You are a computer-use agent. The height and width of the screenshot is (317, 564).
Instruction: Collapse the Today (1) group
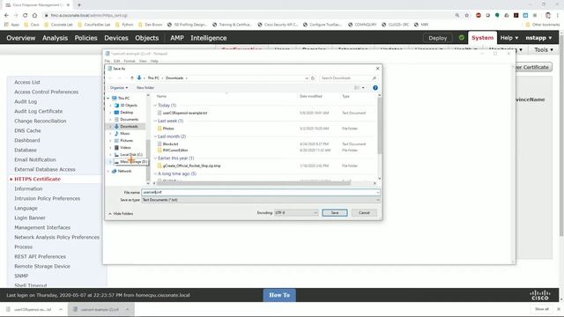pos(155,106)
